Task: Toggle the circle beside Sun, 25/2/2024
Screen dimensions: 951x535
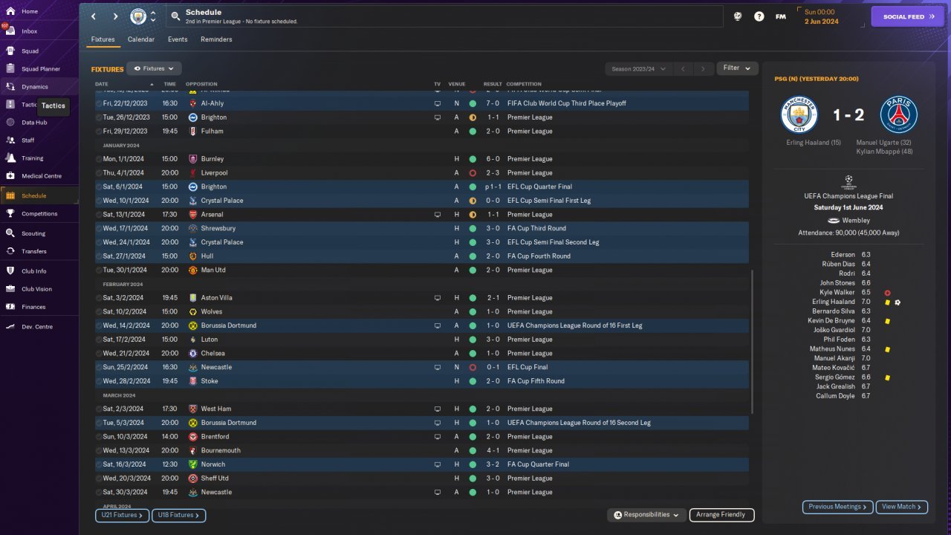Action: [x=99, y=367]
